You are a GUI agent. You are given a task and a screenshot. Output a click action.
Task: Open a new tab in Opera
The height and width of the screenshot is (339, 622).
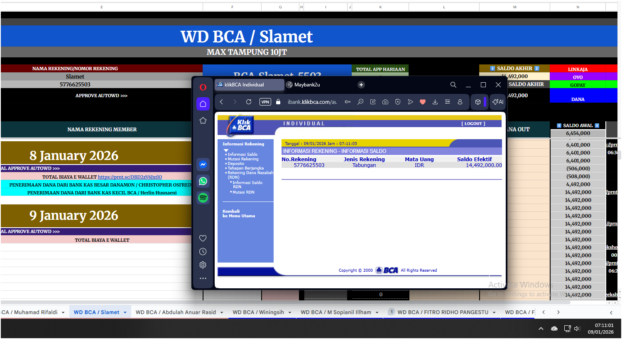361,85
